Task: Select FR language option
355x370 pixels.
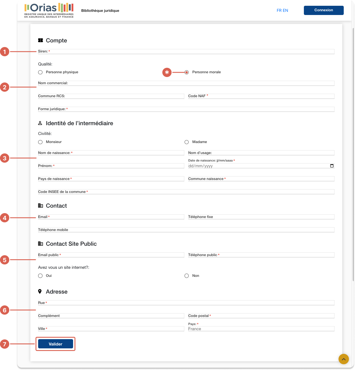Action: point(279,10)
